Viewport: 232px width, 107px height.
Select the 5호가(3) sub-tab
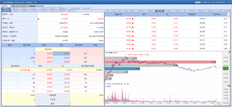click(x=71, y=11)
